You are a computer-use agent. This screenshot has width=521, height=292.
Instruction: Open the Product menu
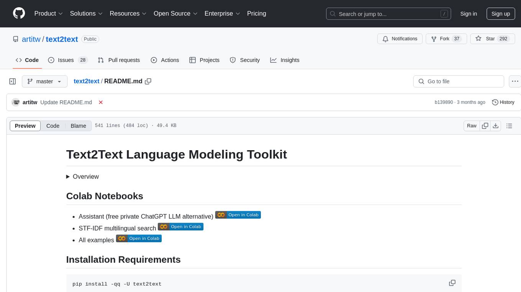[x=48, y=13]
